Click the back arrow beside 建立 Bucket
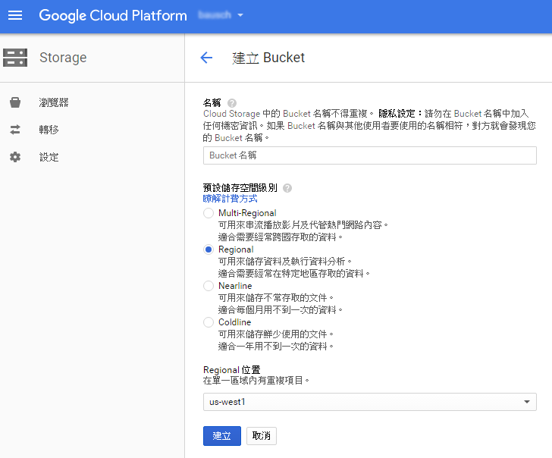 206,58
